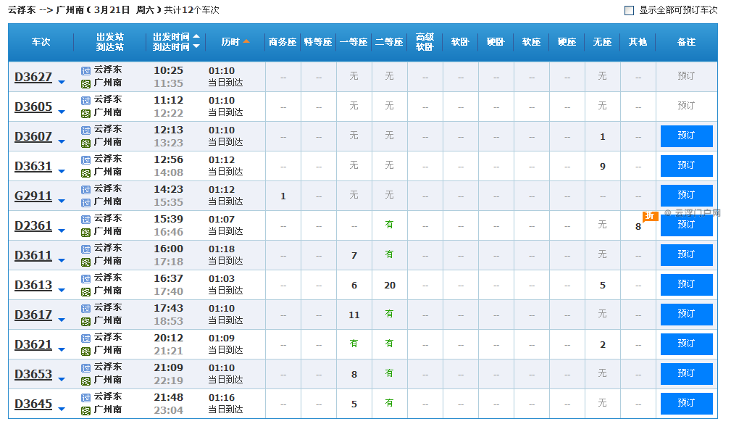Book train D3617 with 预订 button
The image size is (731, 424).
[x=686, y=315]
